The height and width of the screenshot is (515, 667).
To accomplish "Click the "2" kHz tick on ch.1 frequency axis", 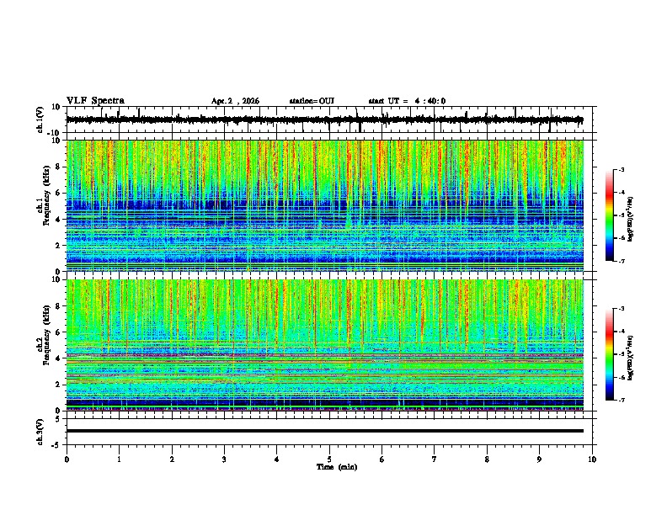I will [x=59, y=245].
